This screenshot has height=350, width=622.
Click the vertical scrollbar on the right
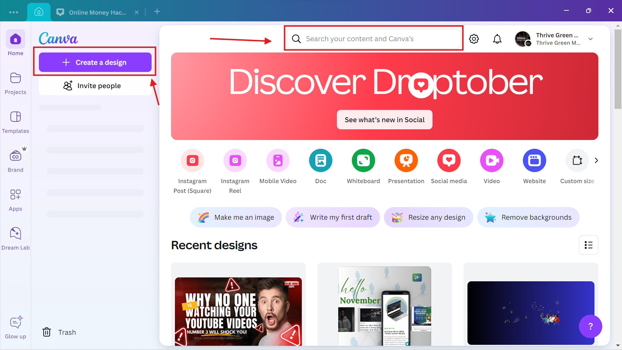click(618, 70)
